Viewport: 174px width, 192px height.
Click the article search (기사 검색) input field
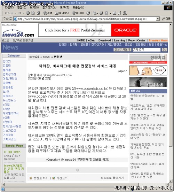(x=147, y=49)
